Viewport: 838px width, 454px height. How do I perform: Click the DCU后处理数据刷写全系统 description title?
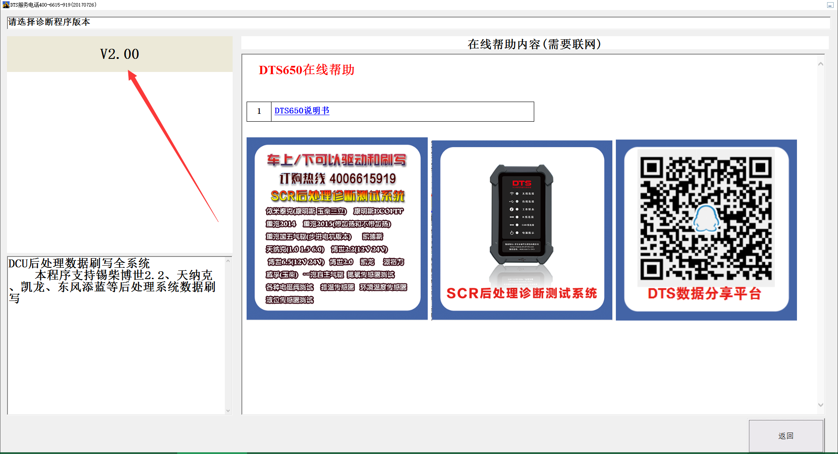(79, 263)
